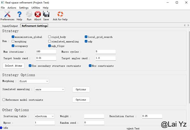Click the tab scroll right arrow
This screenshot has width=190, height=130.
point(188,25)
